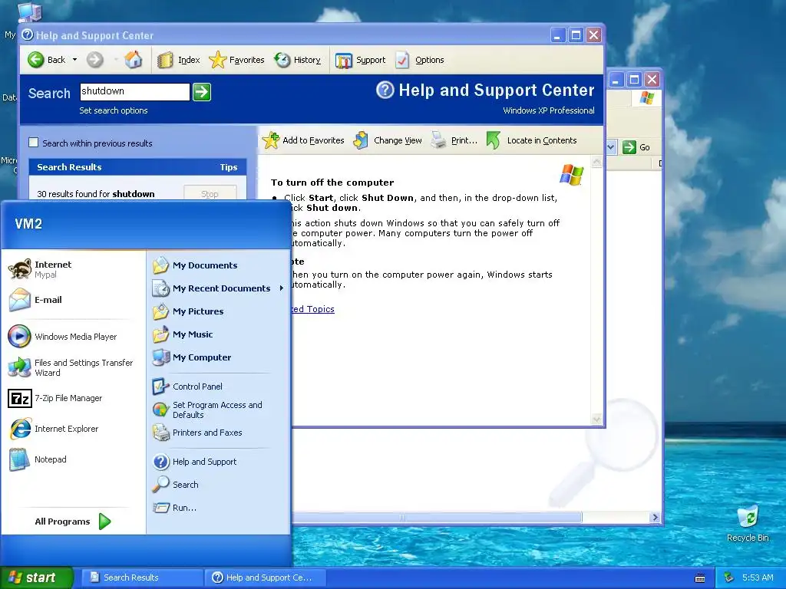Launch 7-Zip File Manager
Image resolution: width=786 pixels, height=589 pixels.
pyautogui.click(x=73, y=398)
